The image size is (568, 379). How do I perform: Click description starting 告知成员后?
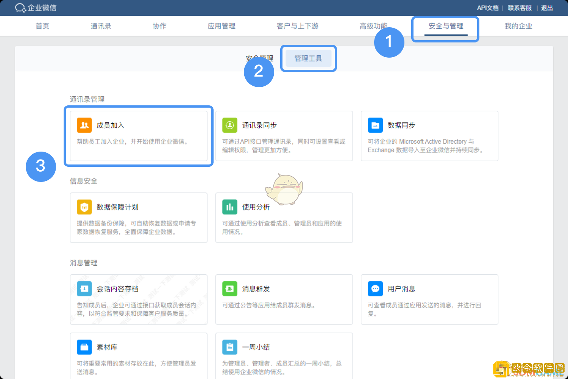click(136, 310)
